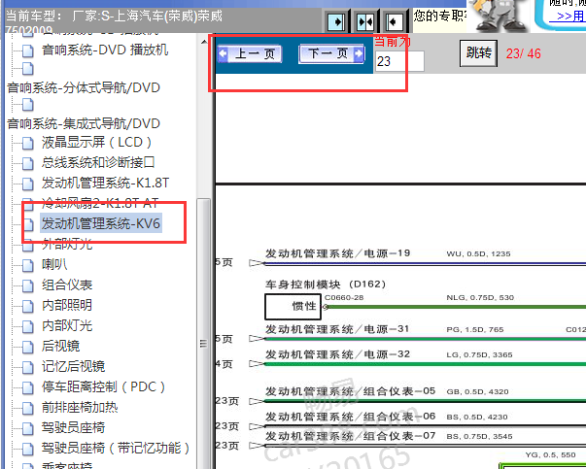Click document icon above 音响系统-分体式导航/DVD

tap(27, 69)
